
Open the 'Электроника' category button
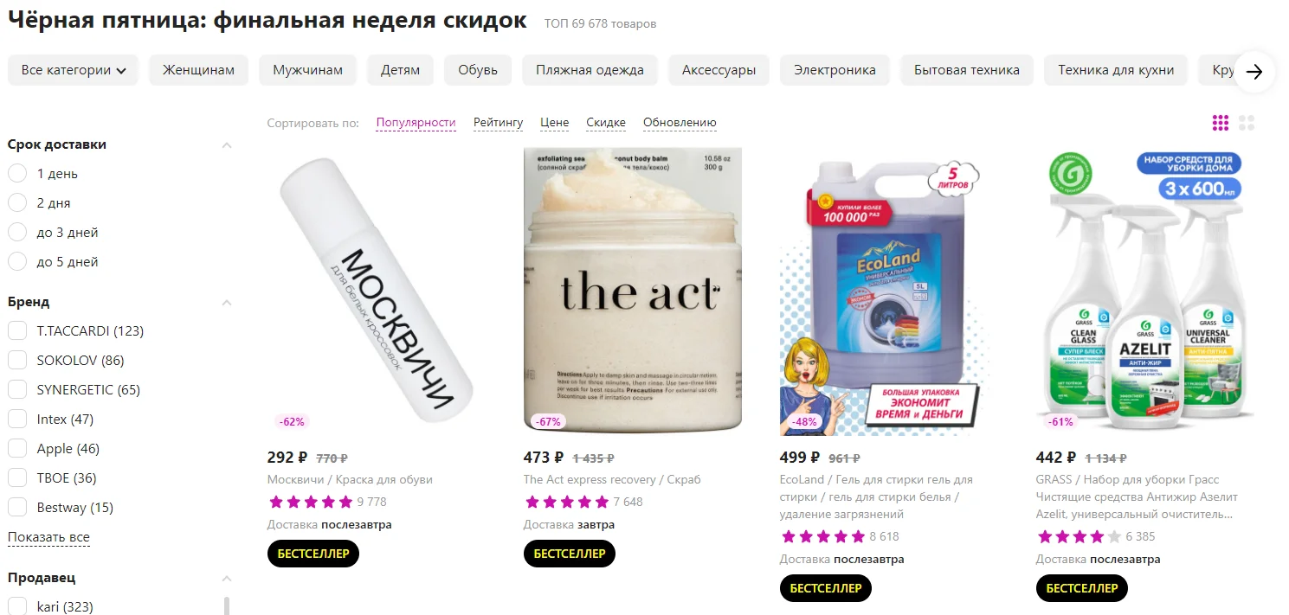coord(835,70)
